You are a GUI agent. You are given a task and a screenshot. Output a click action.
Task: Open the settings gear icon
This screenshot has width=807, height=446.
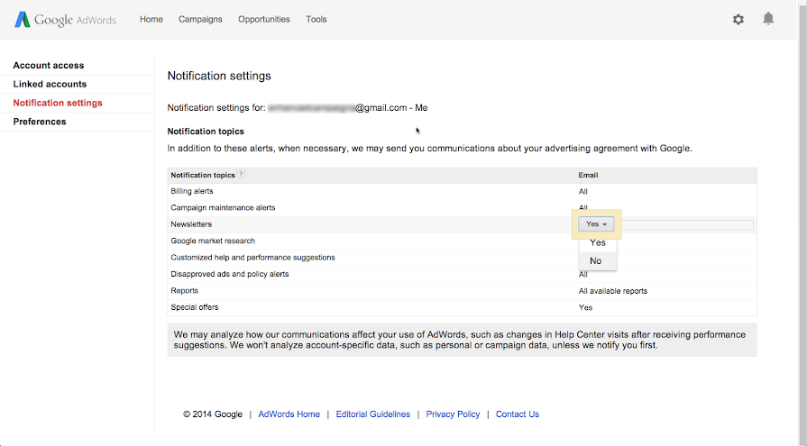738,19
